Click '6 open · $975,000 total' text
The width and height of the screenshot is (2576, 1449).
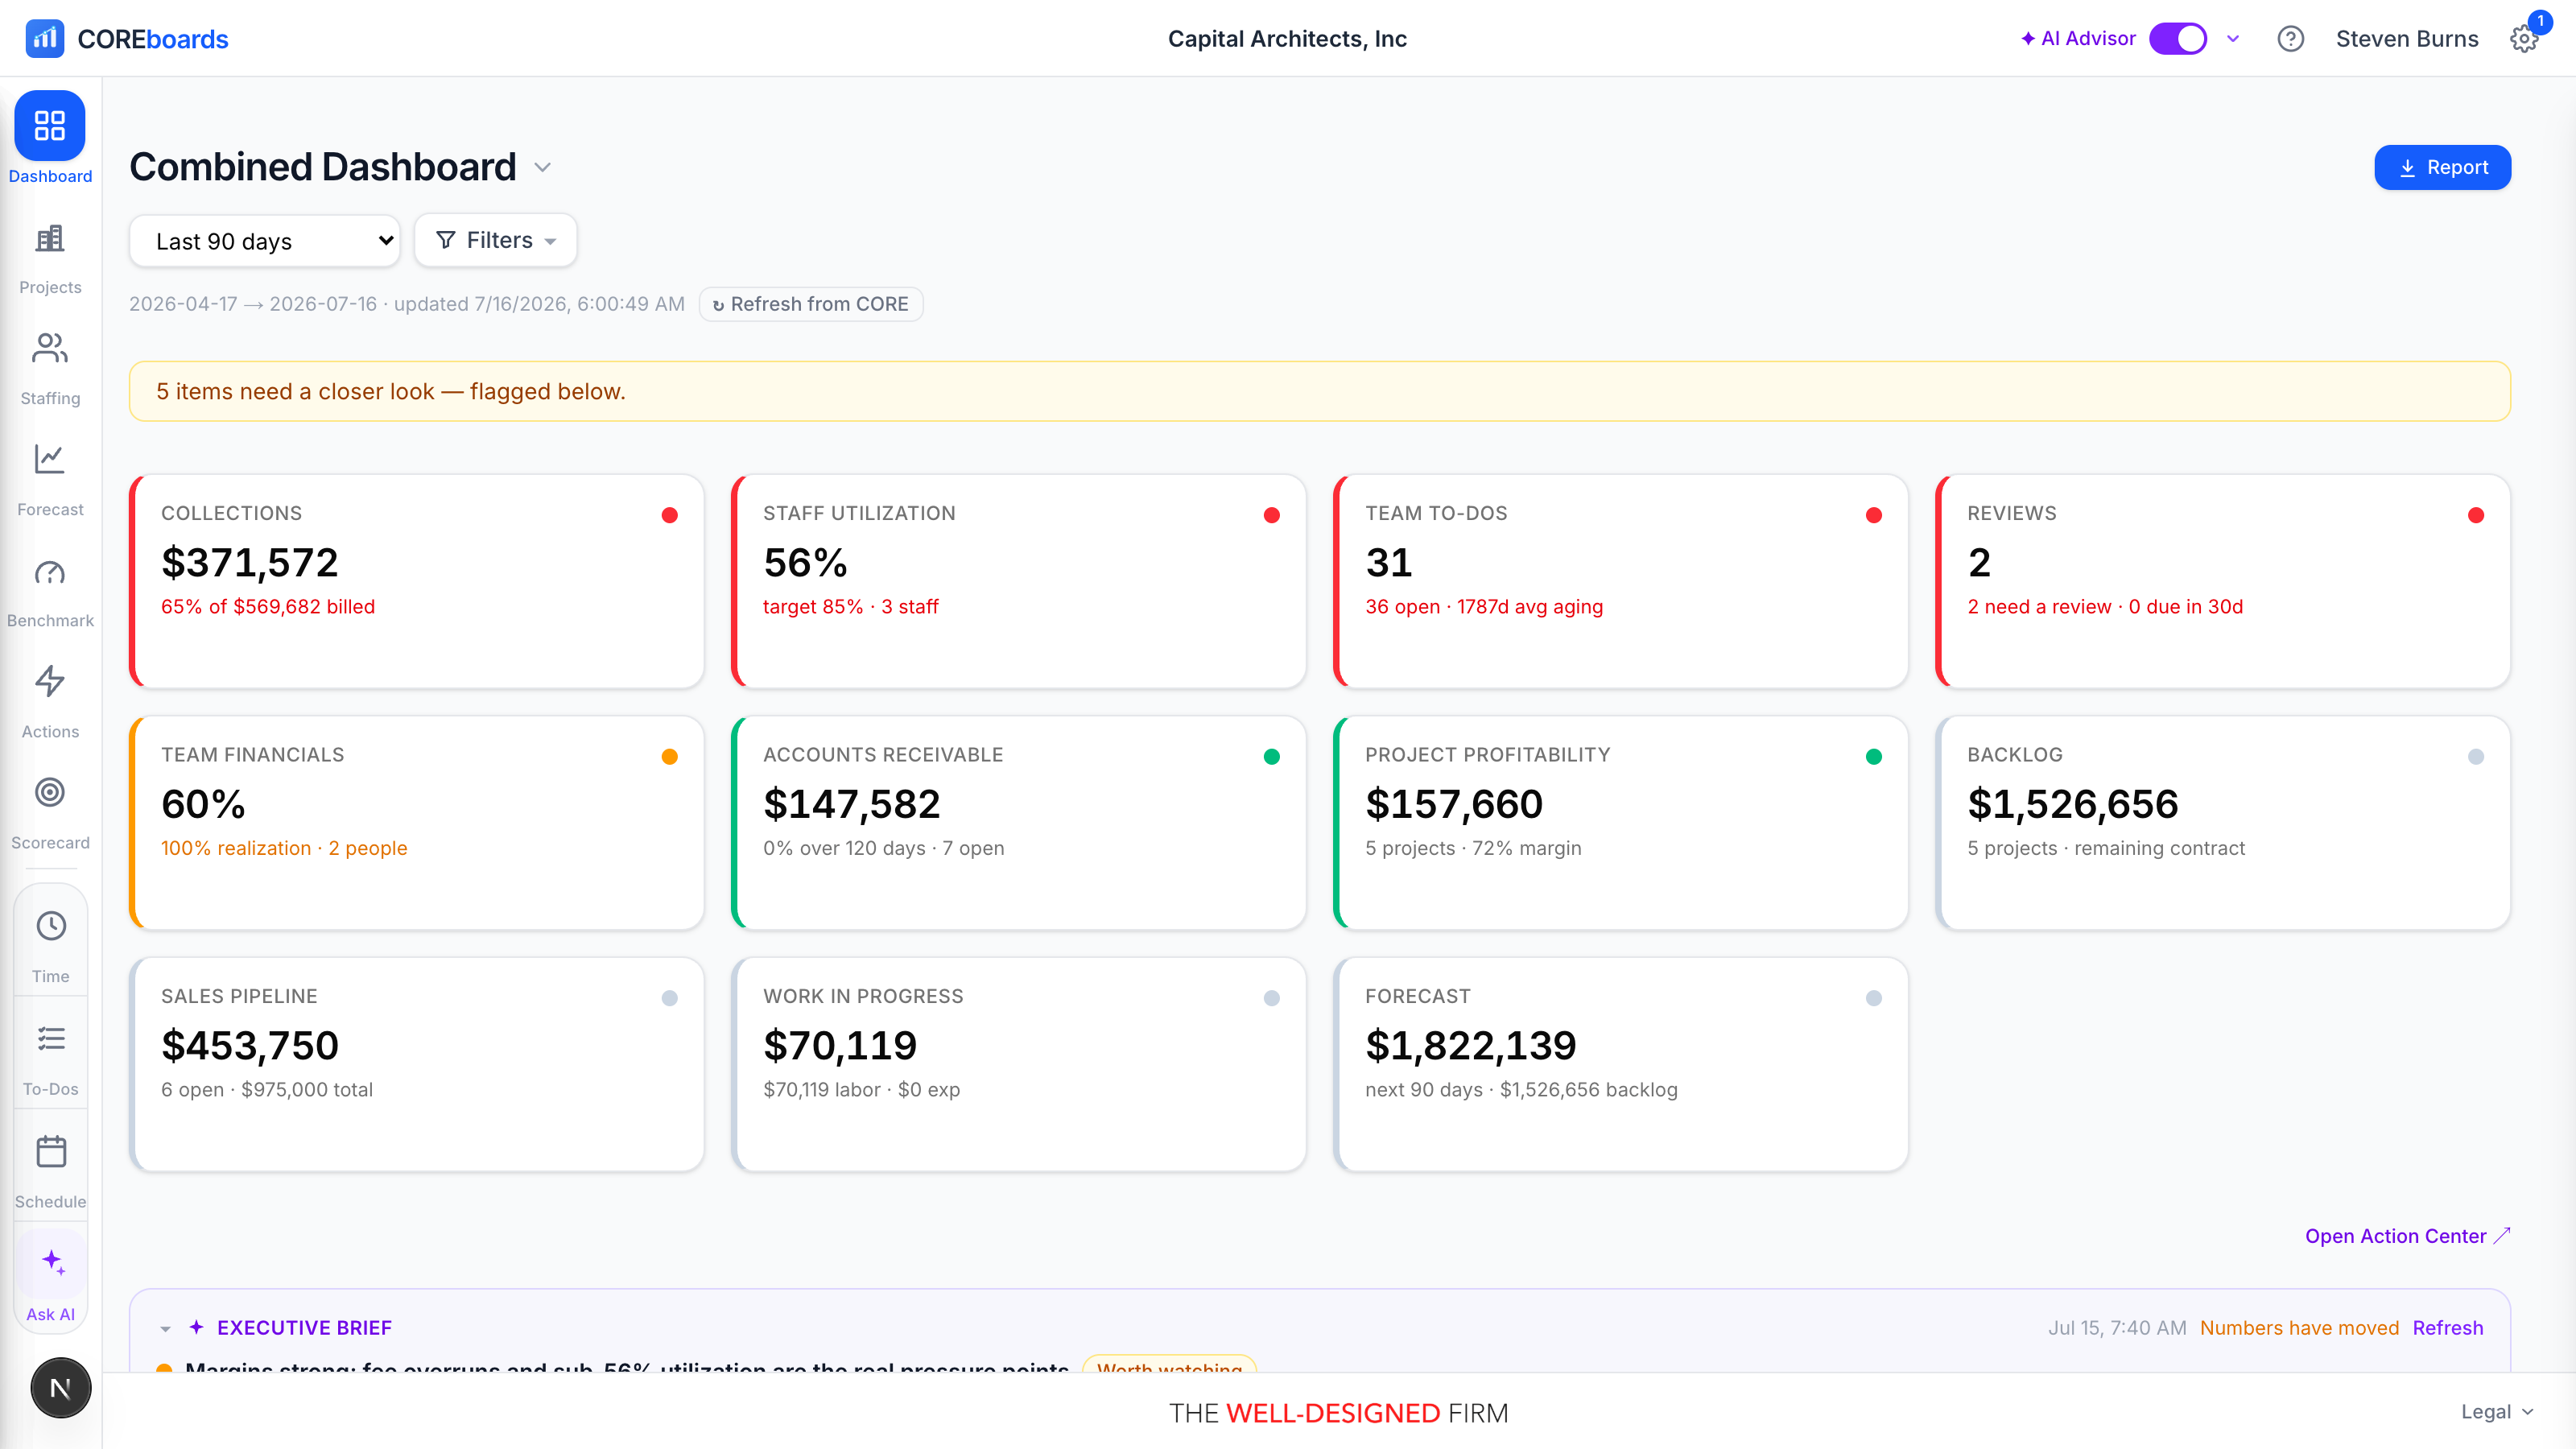pos(267,1090)
